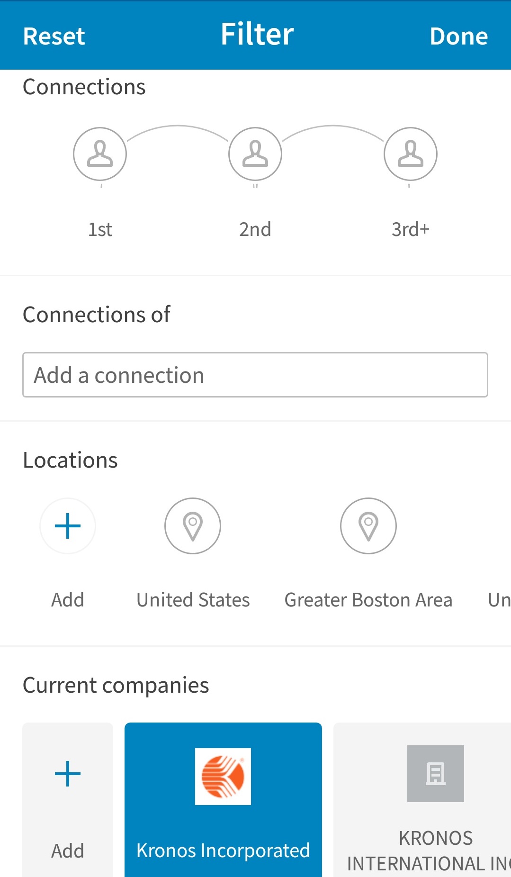Toggle the 1st connections filter label
This screenshot has height=877, width=511.
click(100, 229)
